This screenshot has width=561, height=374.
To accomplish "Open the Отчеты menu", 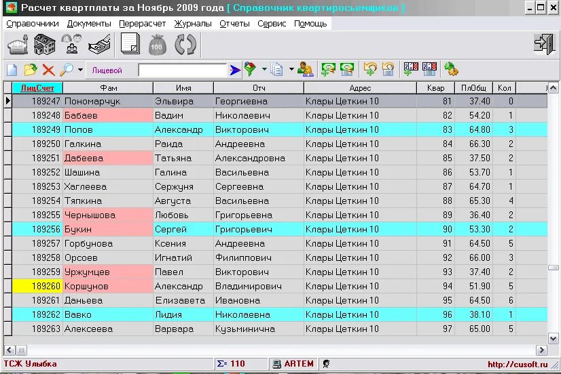I will coord(234,24).
